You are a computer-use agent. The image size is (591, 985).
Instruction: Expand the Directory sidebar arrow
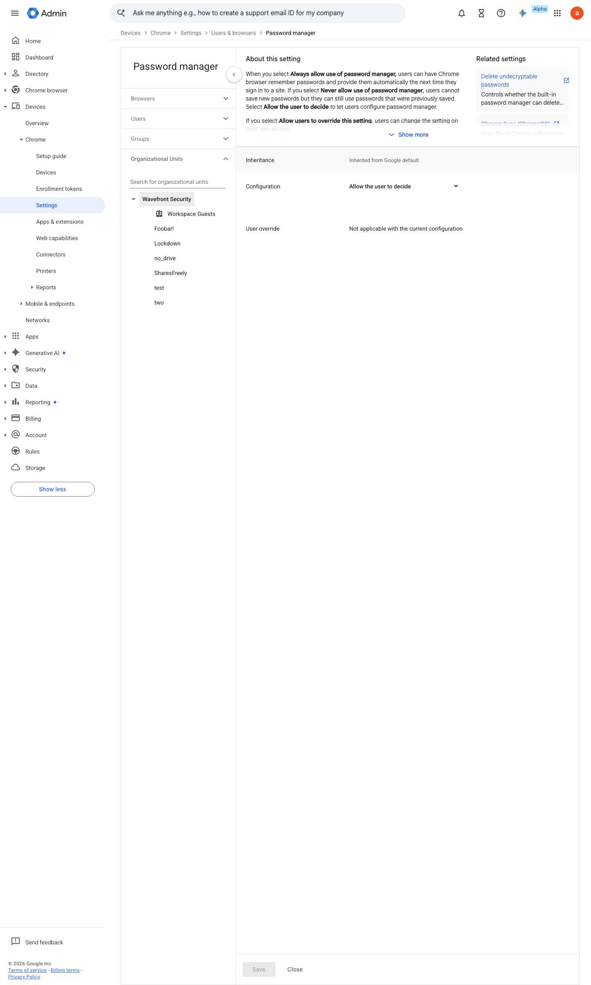tap(5, 74)
